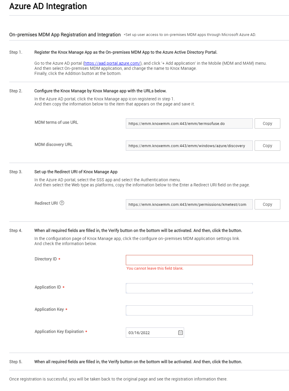The height and width of the screenshot is (391, 289).
Task: Select the Application Key Expiration date text
Action: pyautogui.click(x=139, y=332)
